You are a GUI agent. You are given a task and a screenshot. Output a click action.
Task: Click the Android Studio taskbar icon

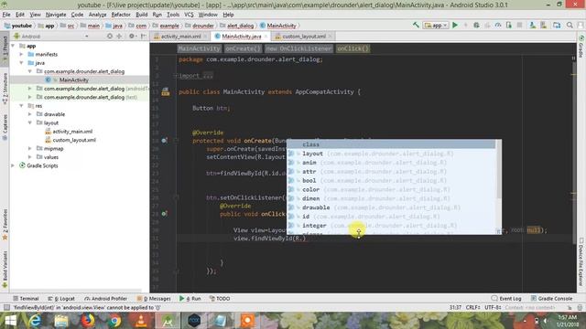[x=168, y=321]
